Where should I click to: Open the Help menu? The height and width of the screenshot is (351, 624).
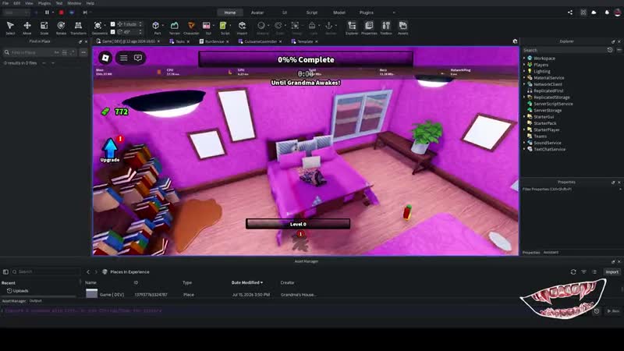[90, 3]
